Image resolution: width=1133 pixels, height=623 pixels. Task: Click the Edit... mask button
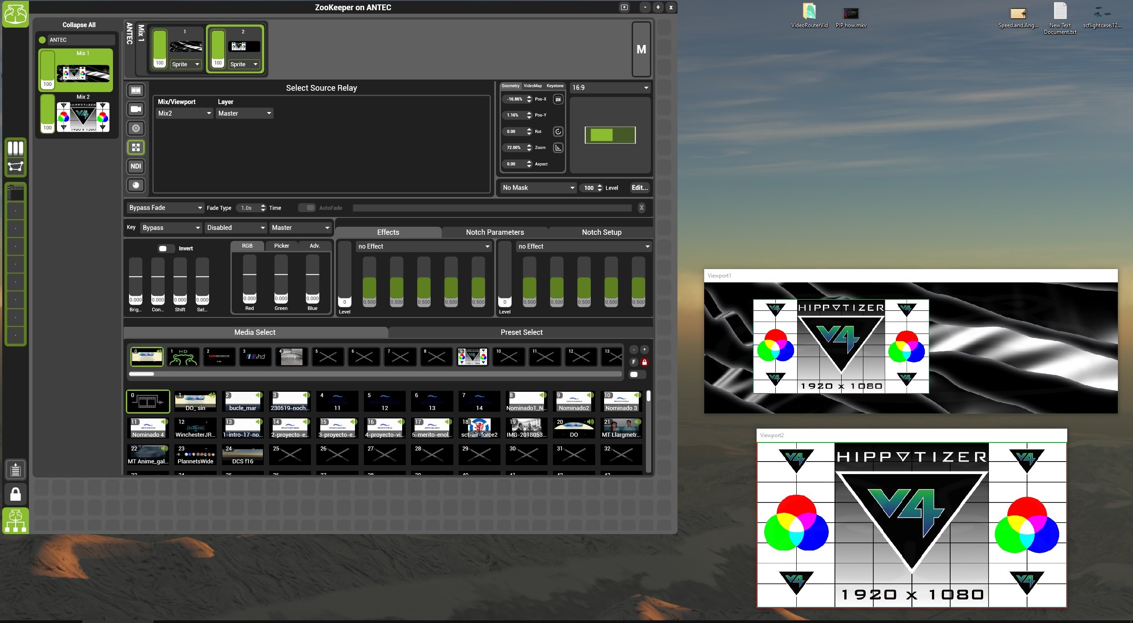point(639,188)
